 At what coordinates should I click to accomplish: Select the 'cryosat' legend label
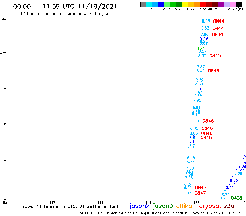210,206
